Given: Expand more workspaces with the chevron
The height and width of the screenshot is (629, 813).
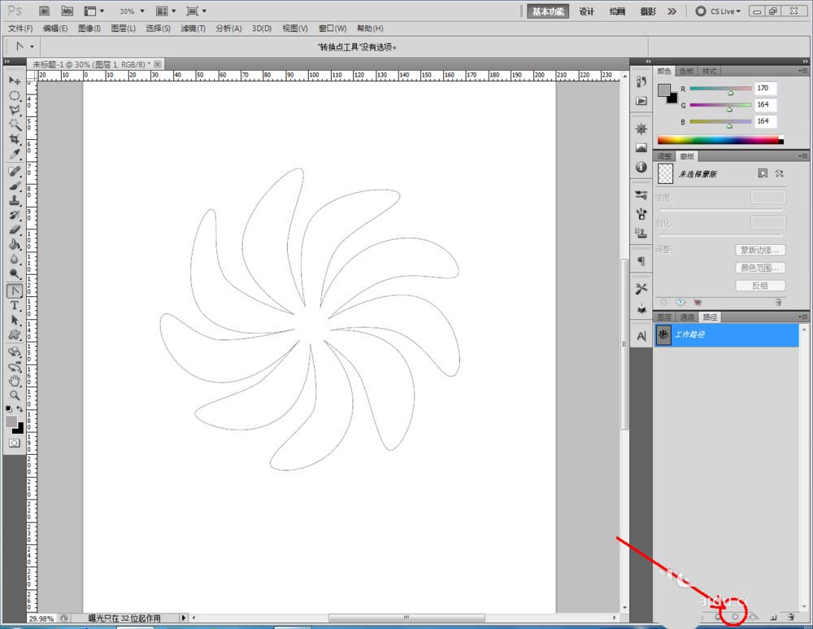Looking at the screenshot, I should pos(672,11).
